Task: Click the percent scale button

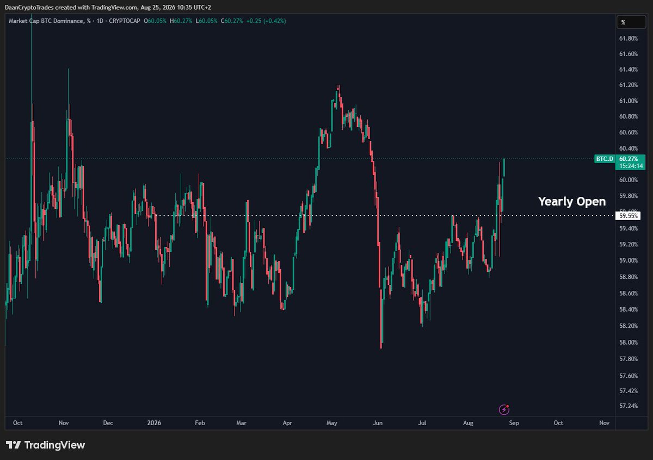Action: (631, 22)
